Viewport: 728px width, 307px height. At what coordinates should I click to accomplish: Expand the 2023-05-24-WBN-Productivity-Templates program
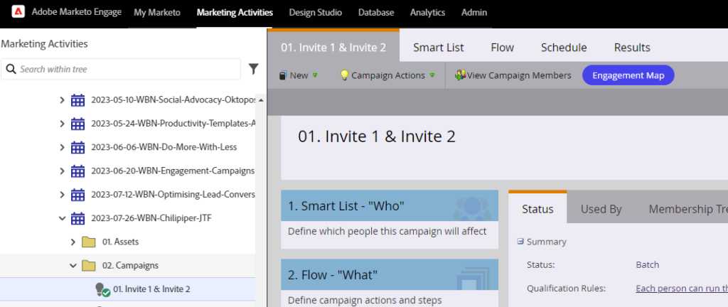coord(63,124)
